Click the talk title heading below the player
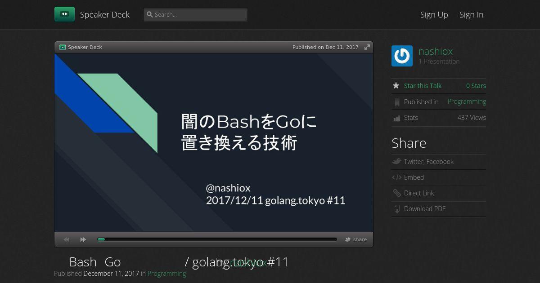This screenshot has width=540, height=283. (x=179, y=262)
